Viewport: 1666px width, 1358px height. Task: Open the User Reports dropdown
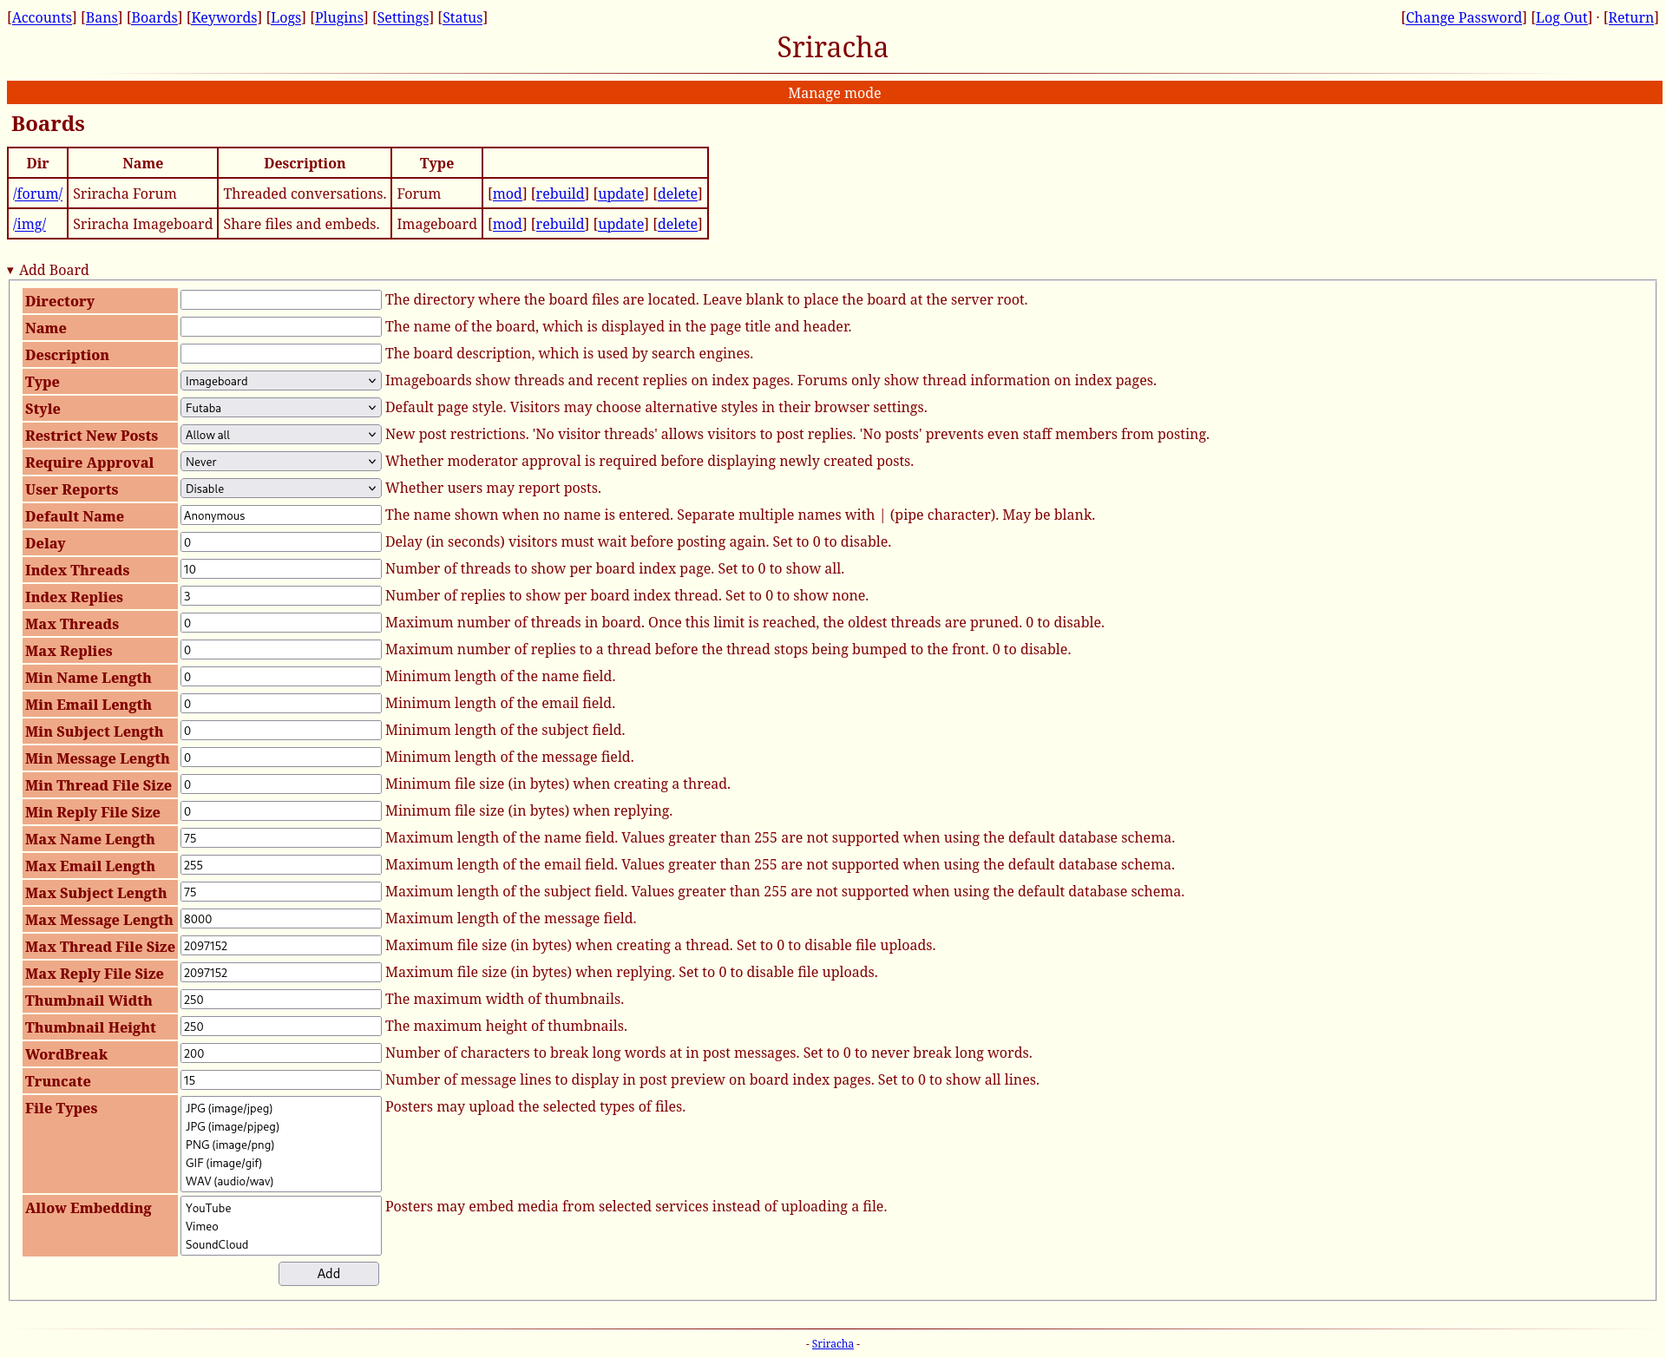(281, 489)
